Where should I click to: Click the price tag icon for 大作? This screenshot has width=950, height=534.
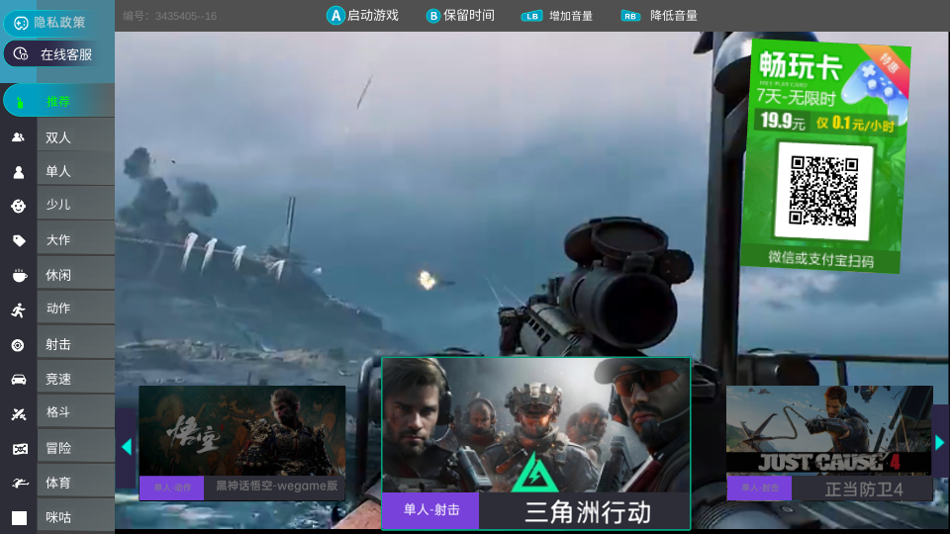coord(19,240)
